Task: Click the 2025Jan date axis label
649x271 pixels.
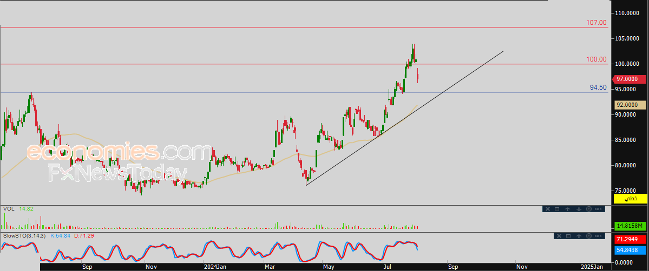Action: [x=592, y=267]
